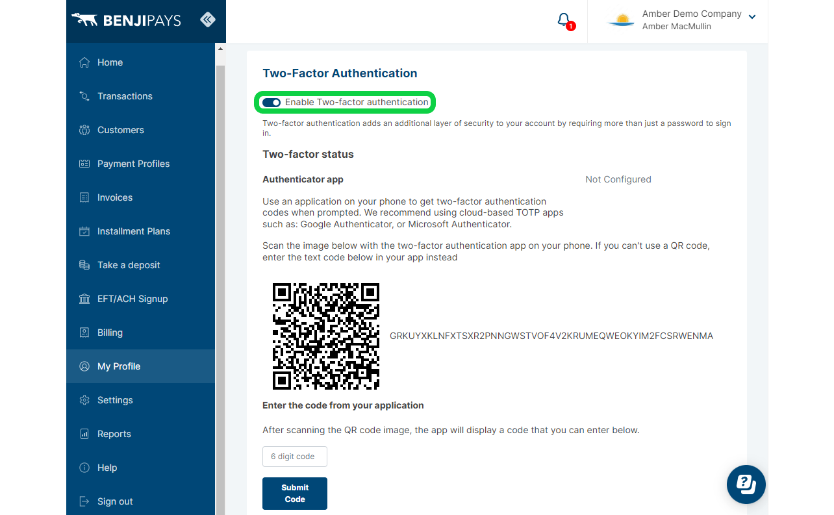Click the Amber MacMullin user name

click(x=677, y=27)
